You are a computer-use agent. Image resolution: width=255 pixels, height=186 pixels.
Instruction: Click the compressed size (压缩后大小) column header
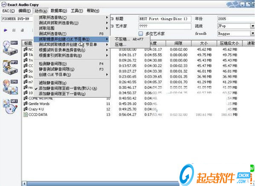click(229, 43)
